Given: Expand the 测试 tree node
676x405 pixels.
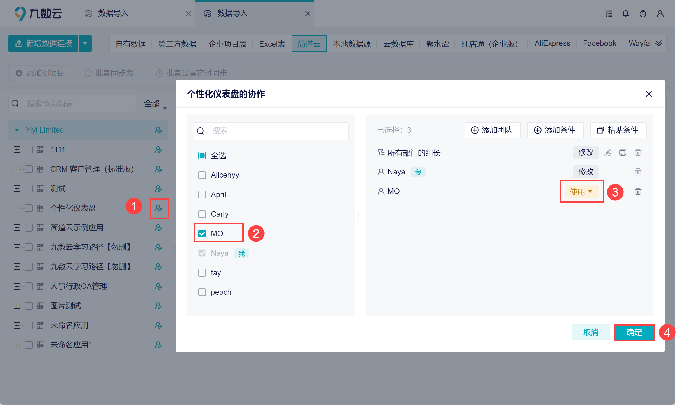Looking at the screenshot, I should pyautogui.click(x=17, y=189).
